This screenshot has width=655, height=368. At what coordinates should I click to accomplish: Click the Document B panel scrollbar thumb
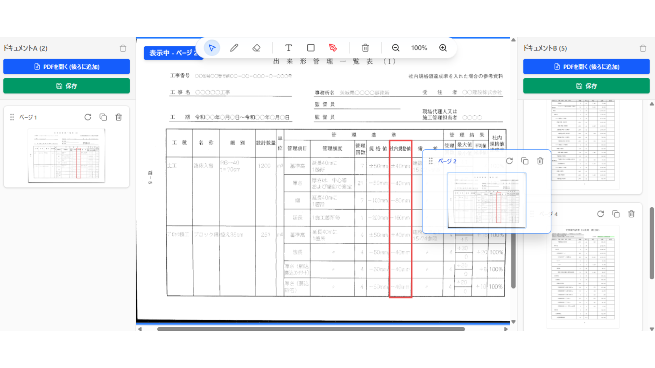(652, 243)
